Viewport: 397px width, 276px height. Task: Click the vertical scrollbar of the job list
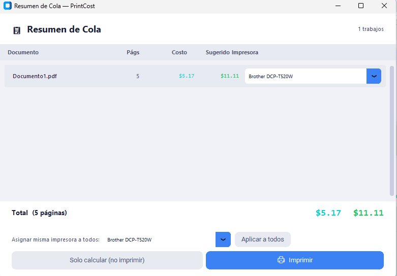pyautogui.click(x=392, y=131)
